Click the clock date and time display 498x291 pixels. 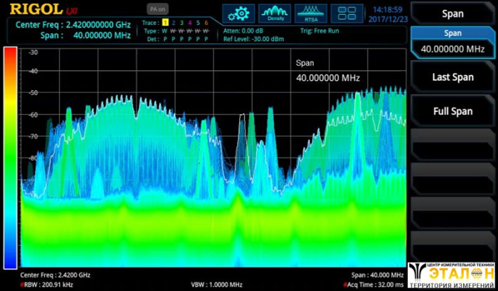(388, 14)
